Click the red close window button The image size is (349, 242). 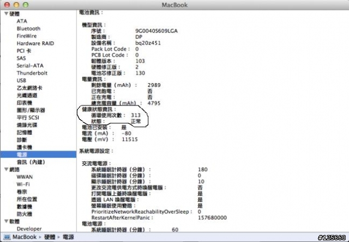coord(7,5)
